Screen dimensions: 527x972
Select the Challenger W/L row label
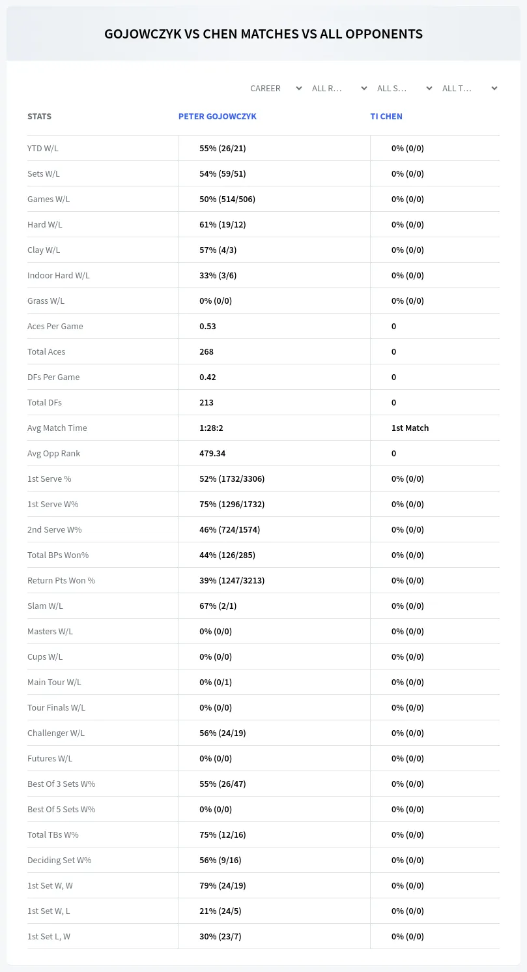point(56,733)
